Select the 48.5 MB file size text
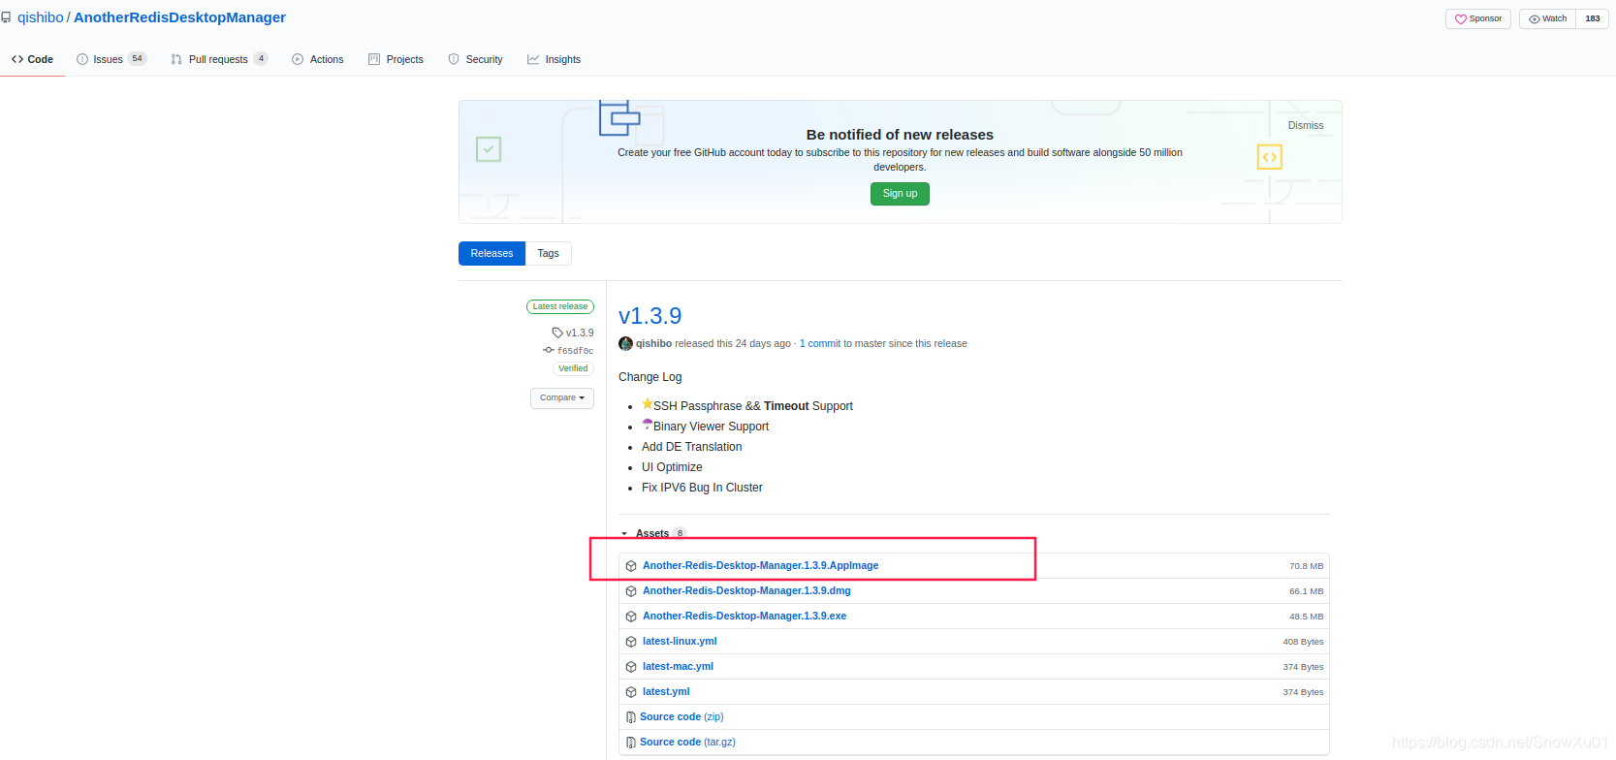 tap(1306, 617)
